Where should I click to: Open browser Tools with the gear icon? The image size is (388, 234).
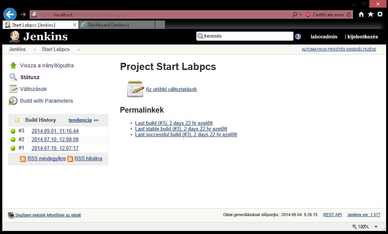(x=380, y=14)
